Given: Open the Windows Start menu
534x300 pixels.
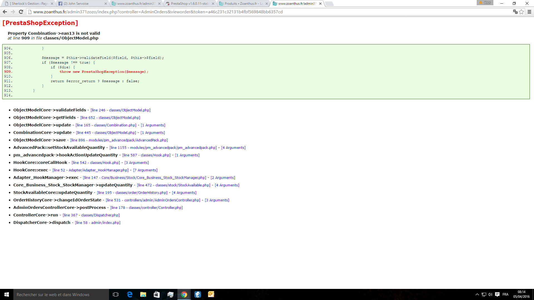Looking at the screenshot, I should pos(7,294).
